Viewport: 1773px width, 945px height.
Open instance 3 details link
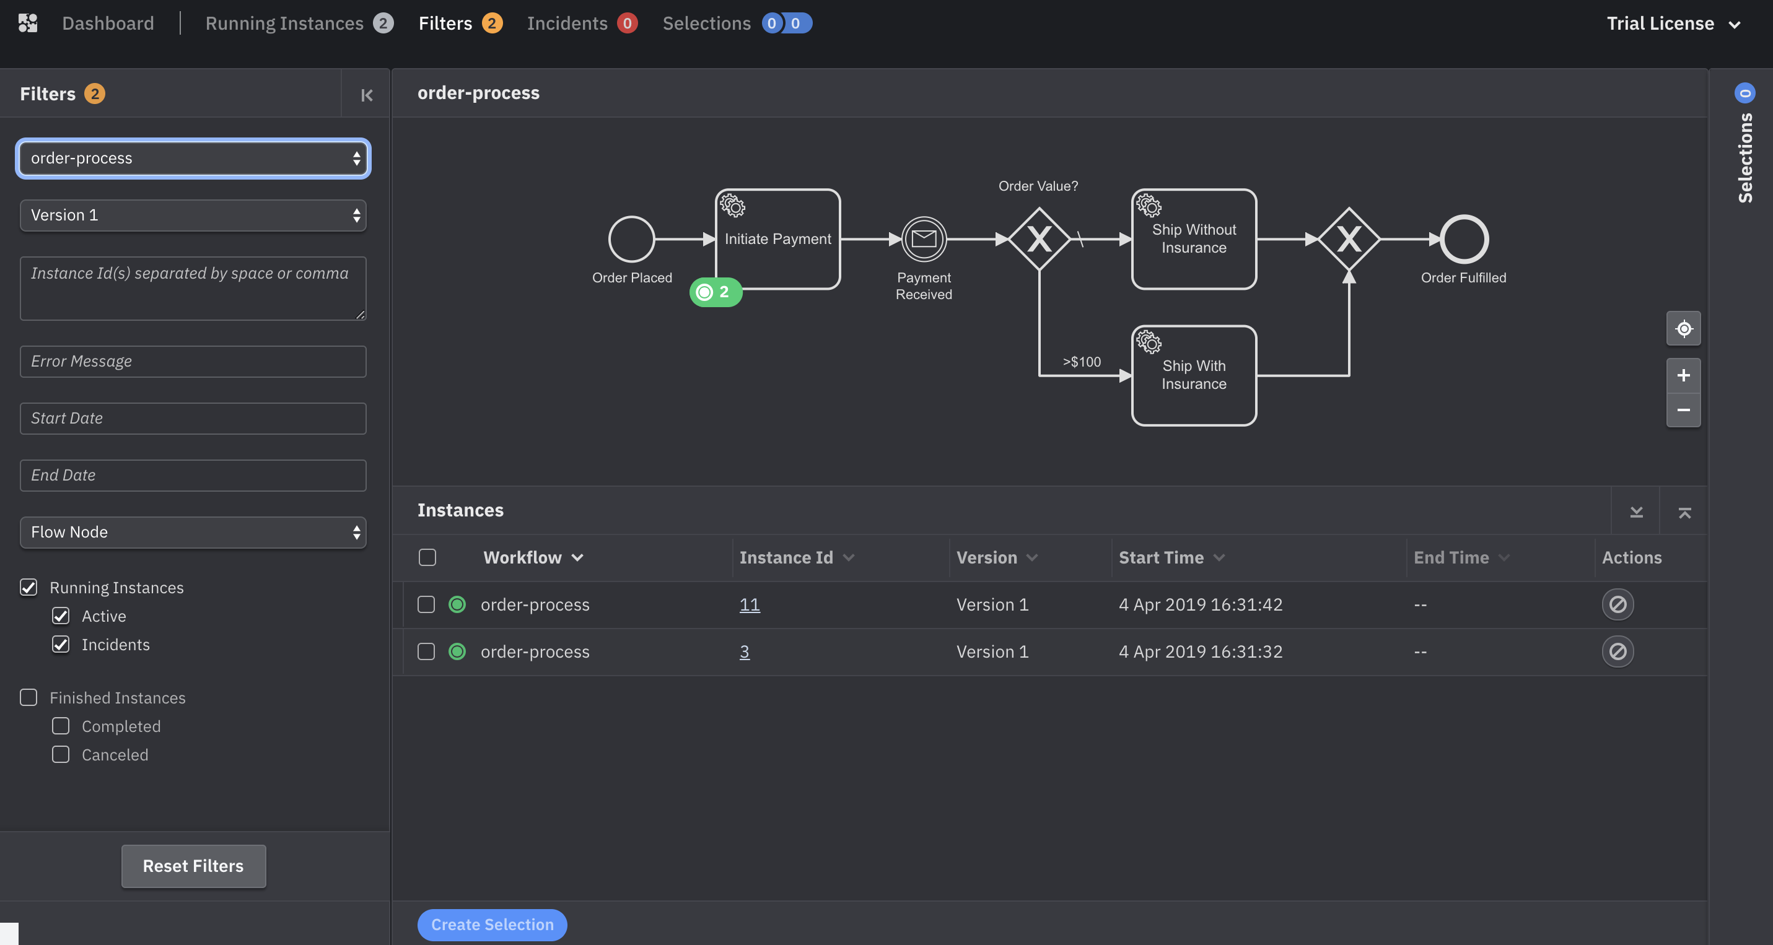[x=744, y=651]
